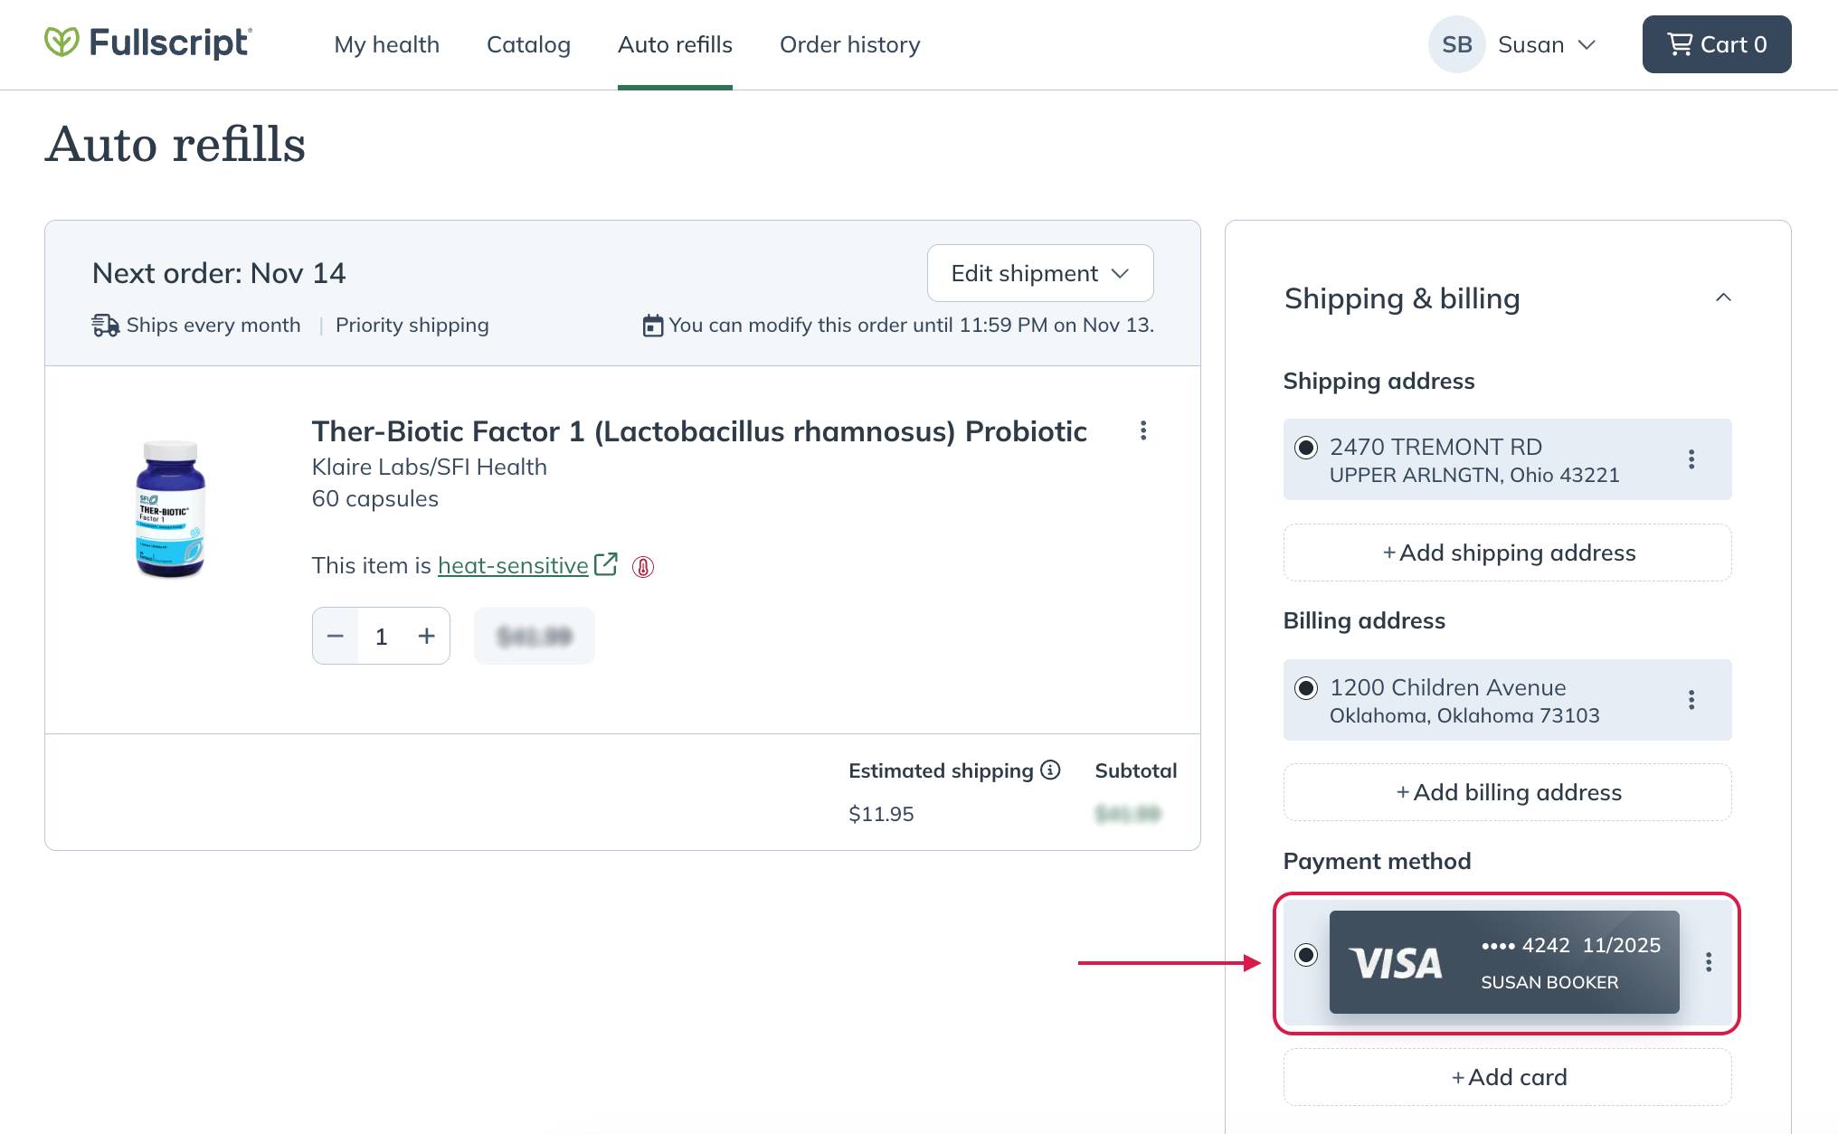Click the Fullscript logo to go home
Viewport: 1838px width, 1134px height.
148,44
